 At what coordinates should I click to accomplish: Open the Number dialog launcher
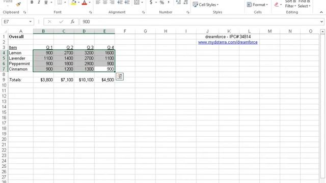pos(188,12)
